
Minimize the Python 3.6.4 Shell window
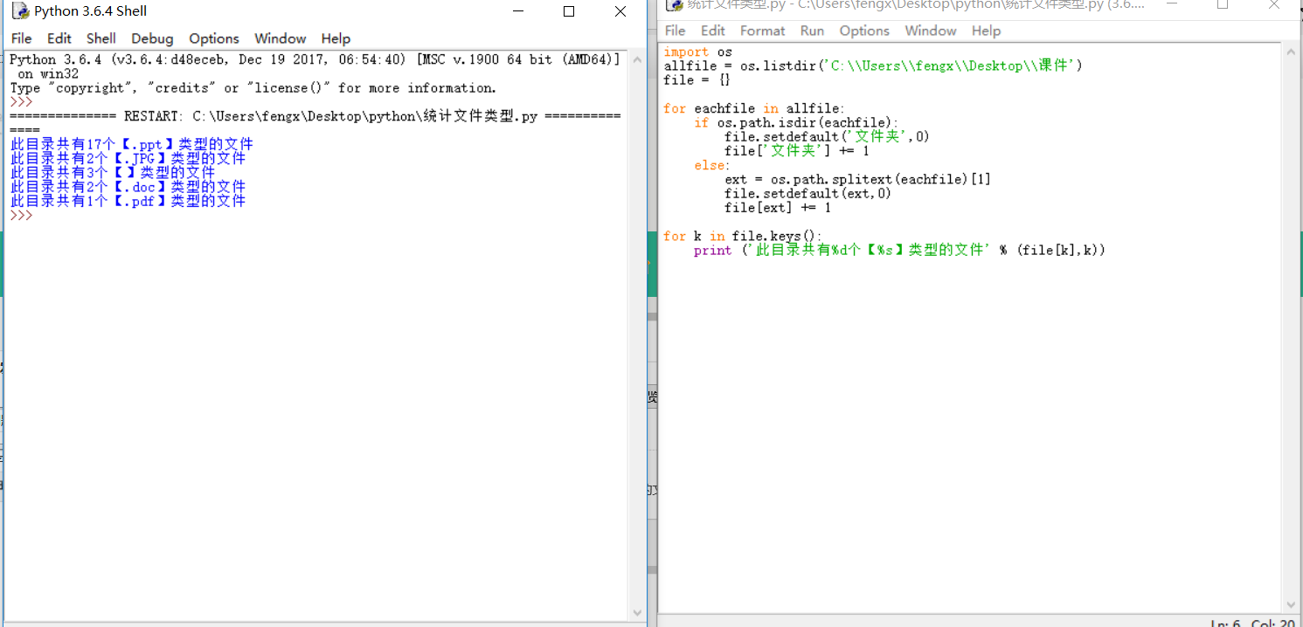point(517,11)
